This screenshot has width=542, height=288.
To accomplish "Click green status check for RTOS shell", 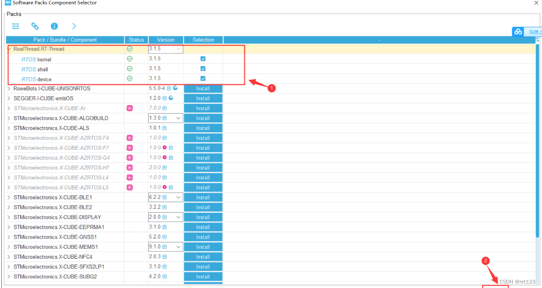I will coord(130,69).
